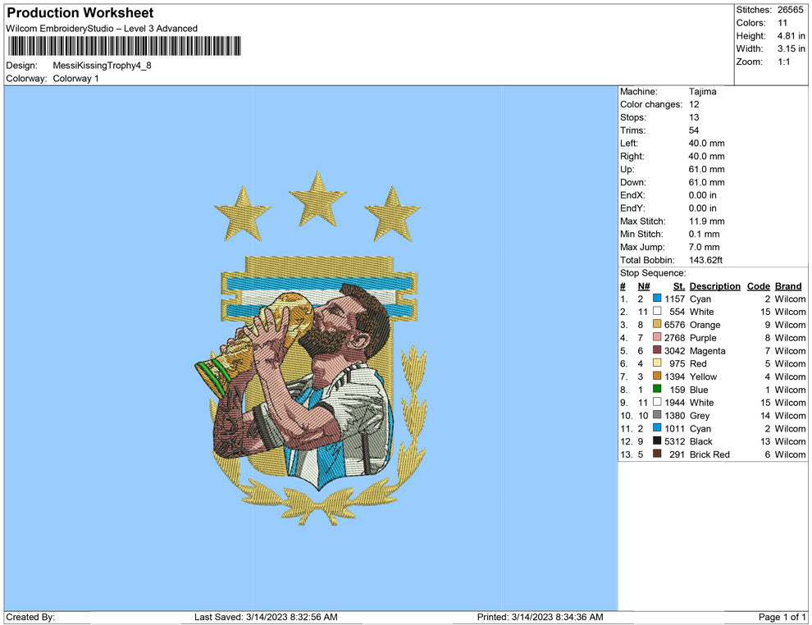
Task: Click the Code column header
Action: tap(758, 286)
